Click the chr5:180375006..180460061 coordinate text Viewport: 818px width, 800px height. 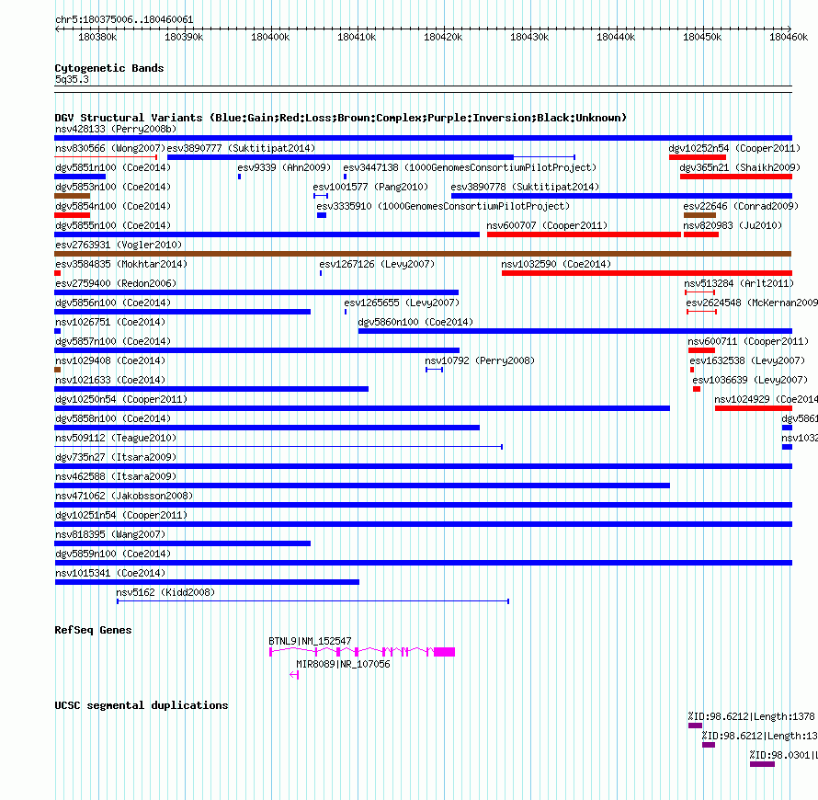[x=124, y=19]
